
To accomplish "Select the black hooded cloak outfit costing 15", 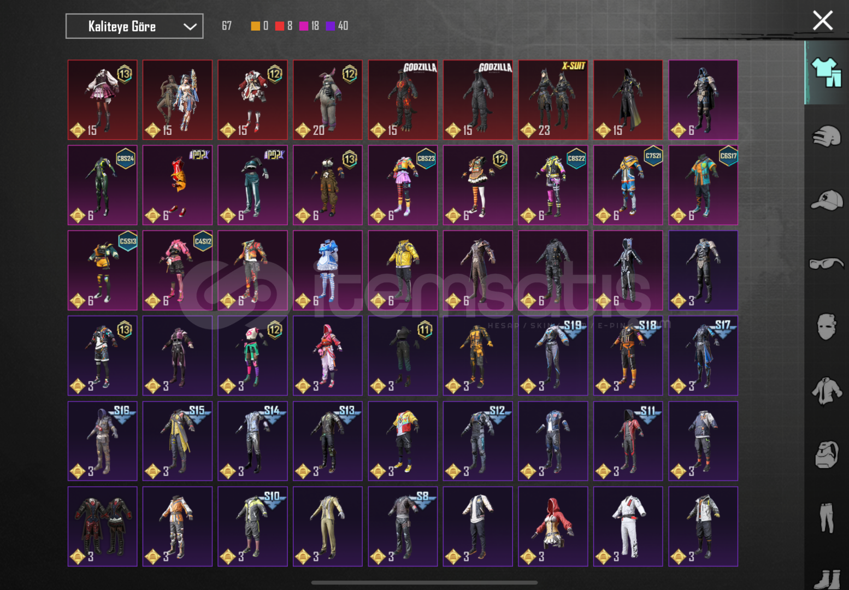I will tap(628, 99).
